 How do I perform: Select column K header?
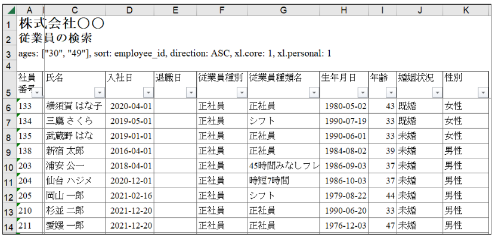(x=466, y=10)
